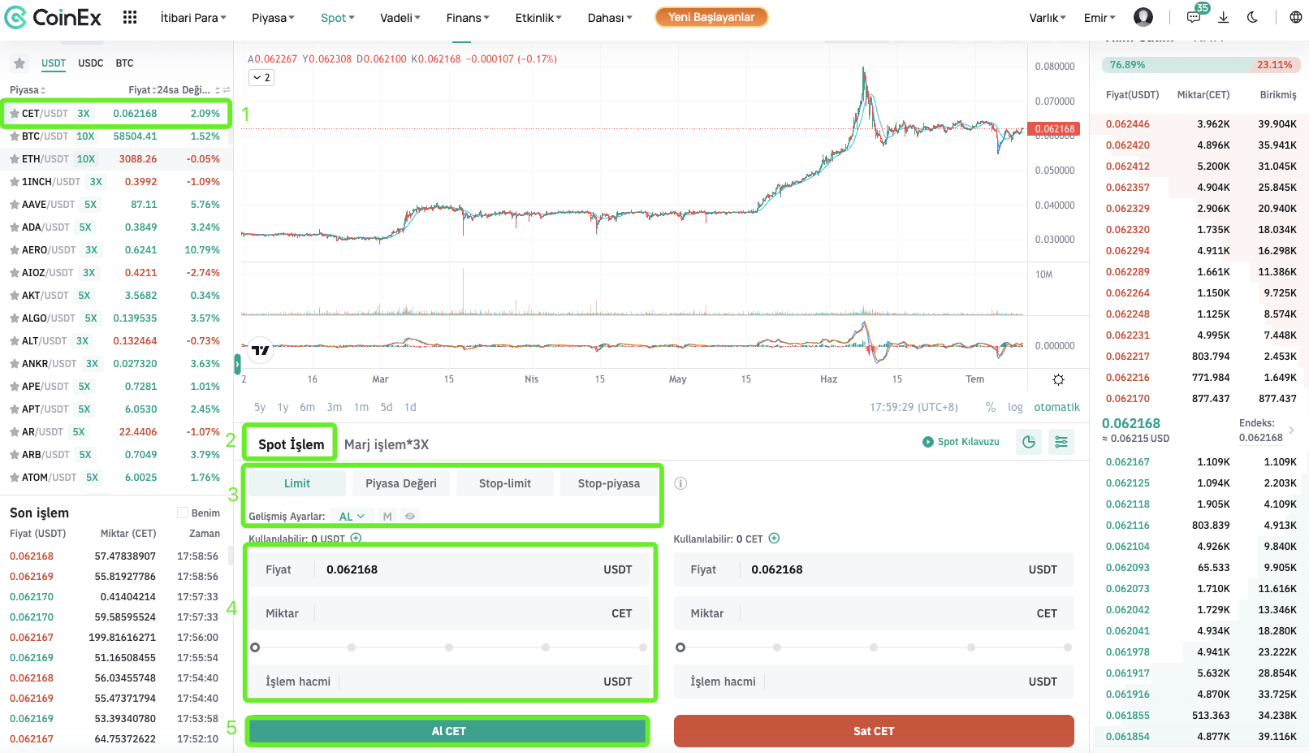Open the Dahası dropdown menu

pyautogui.click(x=609, y=18)
